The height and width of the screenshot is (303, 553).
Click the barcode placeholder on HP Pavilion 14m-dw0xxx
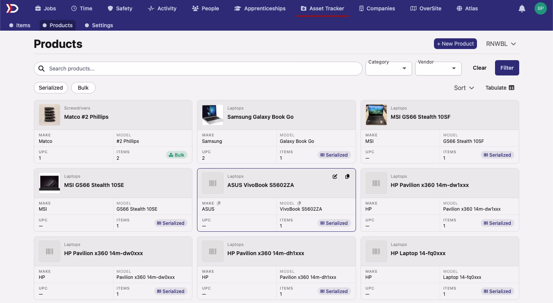(x=50, y=251)
